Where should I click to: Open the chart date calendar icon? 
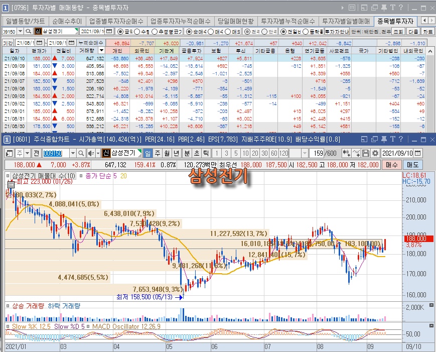[417, 153]
